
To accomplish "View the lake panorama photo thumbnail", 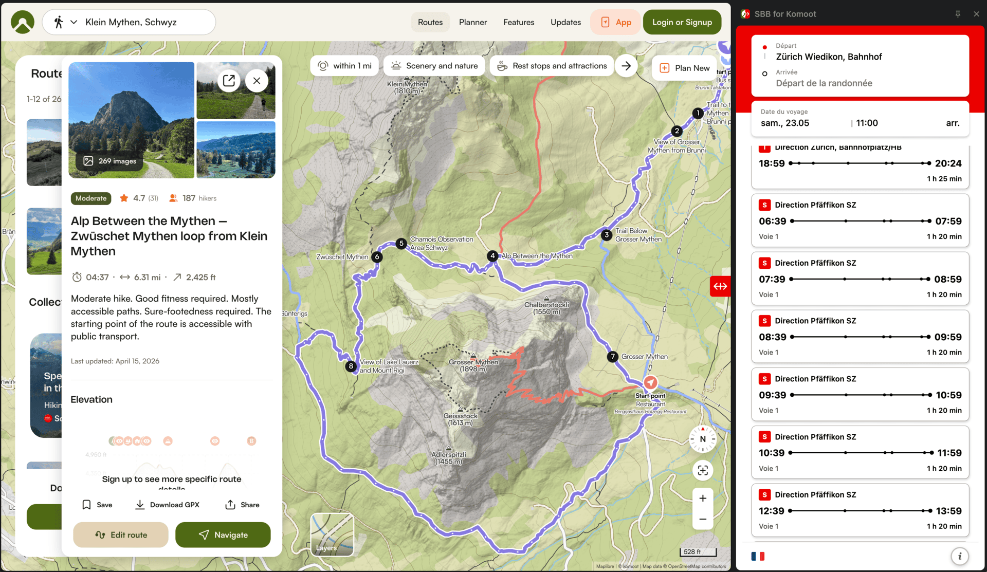I will [x=236, y=150].
